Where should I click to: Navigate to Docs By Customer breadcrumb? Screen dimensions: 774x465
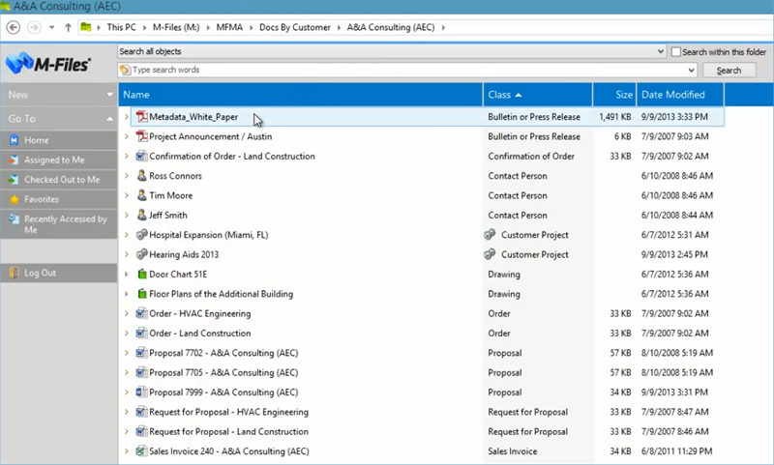coord(295,28)
